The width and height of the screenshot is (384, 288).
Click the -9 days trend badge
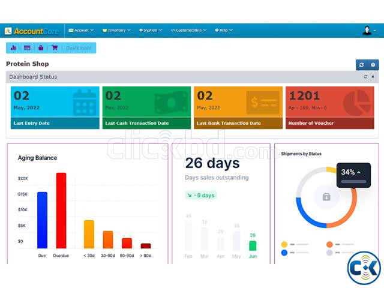point(201,196)
